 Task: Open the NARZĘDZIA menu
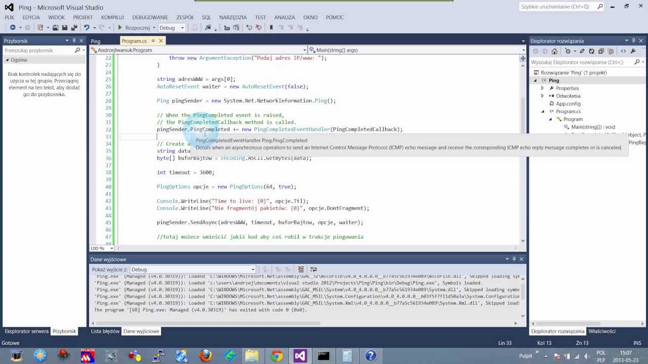tap(233, 17)
